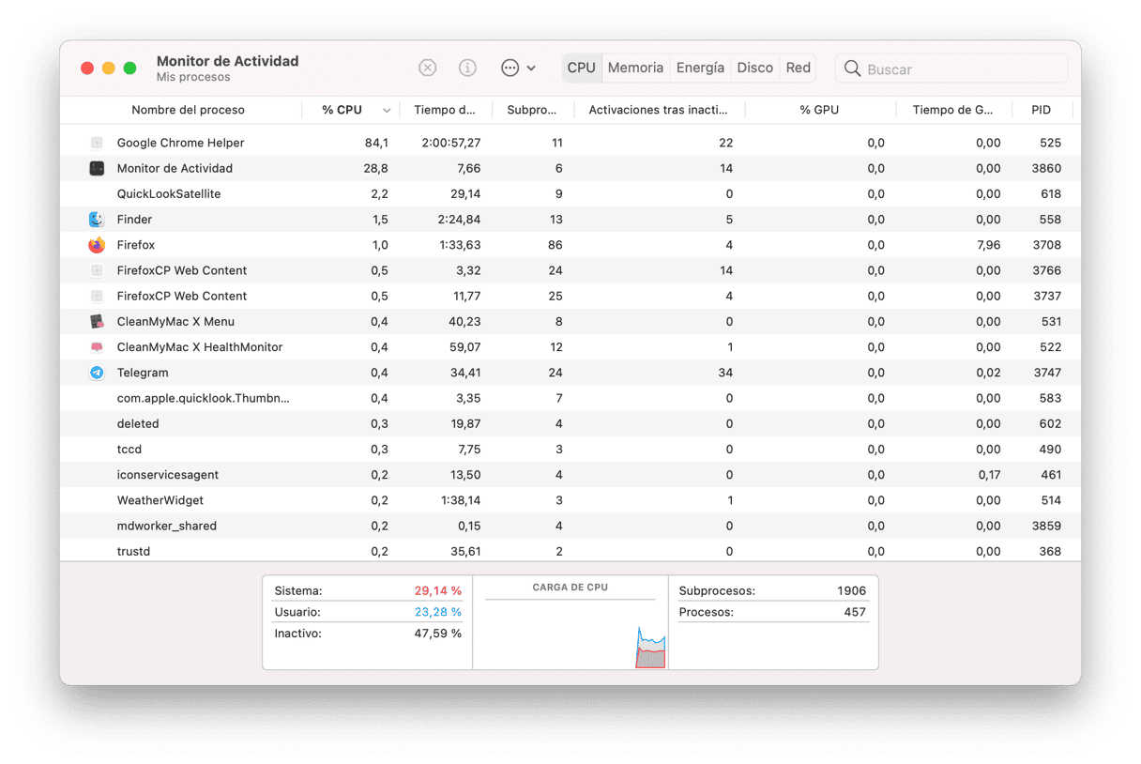Viewport: 1141px width, 764px height.
Task: Select the tccd process row
Action: click(570, 449)
